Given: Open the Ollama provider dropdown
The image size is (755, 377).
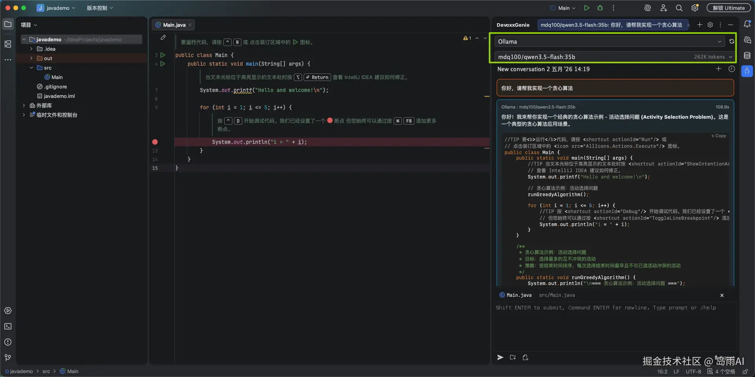Looking at the screenshot, I should click(x=609, y=41).
